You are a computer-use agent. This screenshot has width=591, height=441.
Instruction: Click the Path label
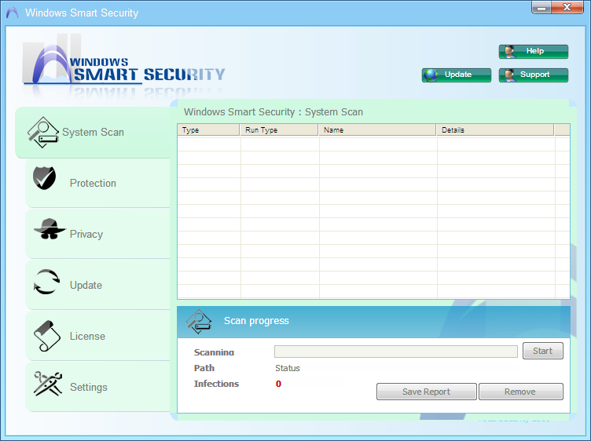pos(204,368)
